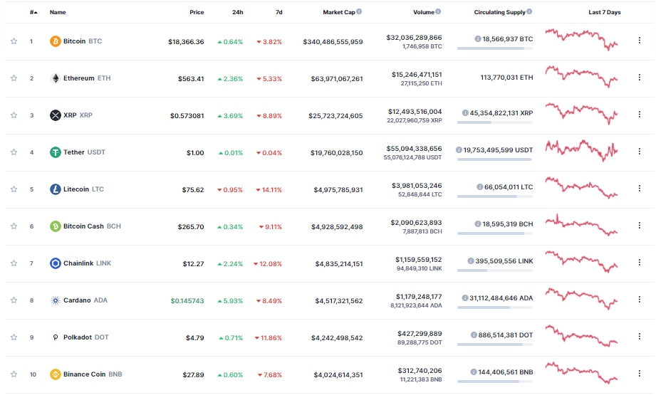This screenshot has width=656, height=395.
Task: Add Cardano to watchlist star
Action: click(14, 300)
